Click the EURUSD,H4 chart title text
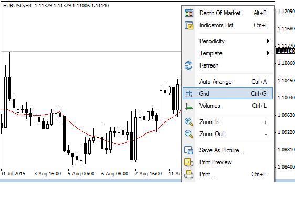 point(17,6)
